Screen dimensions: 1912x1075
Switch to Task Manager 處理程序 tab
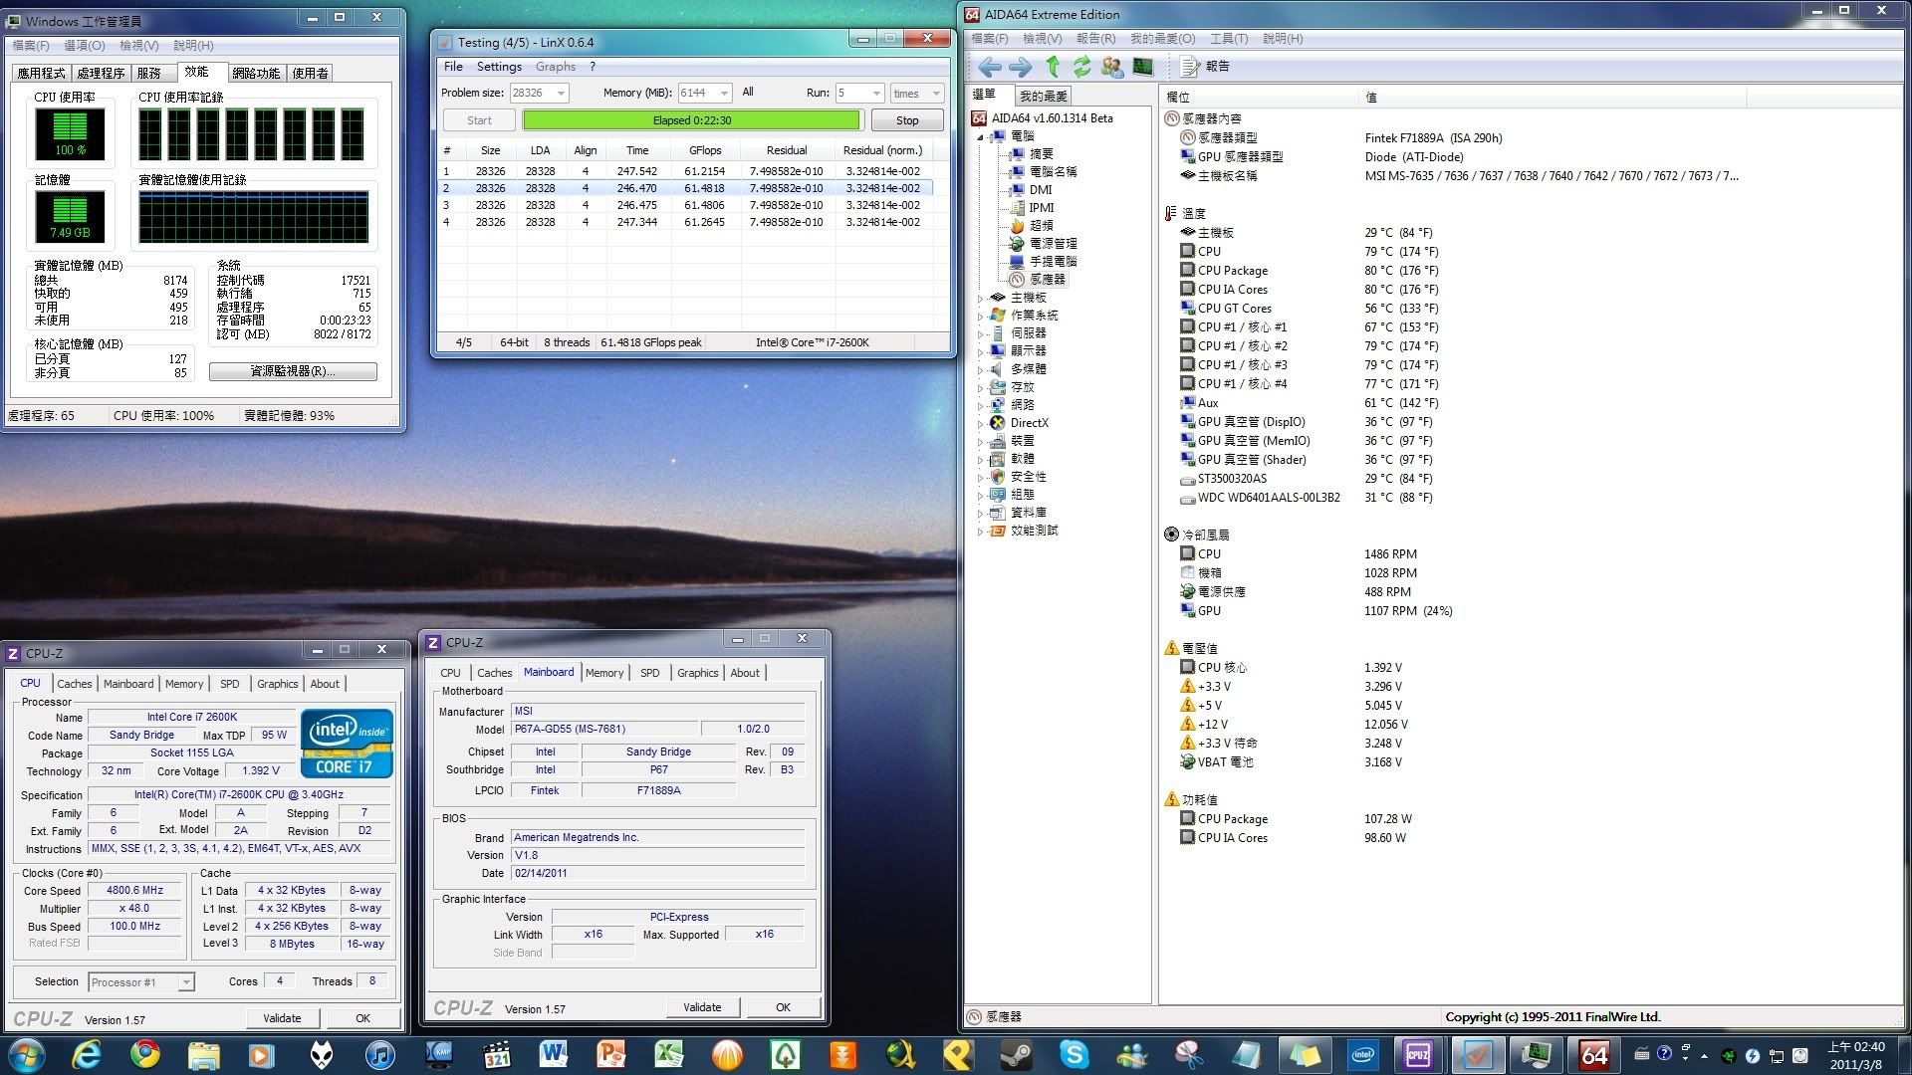click(x=101, y=74)
